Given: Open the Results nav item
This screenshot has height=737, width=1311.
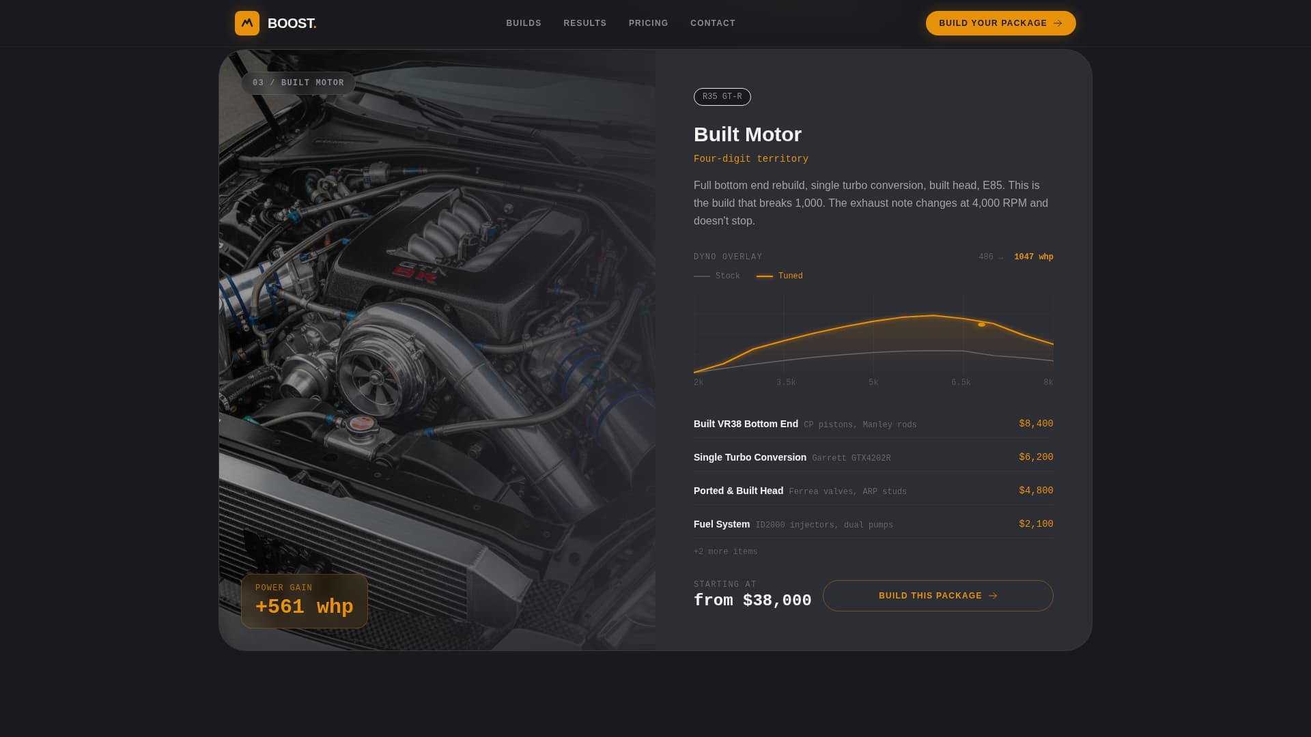Looking at the screenshot, I should point(585,23).
